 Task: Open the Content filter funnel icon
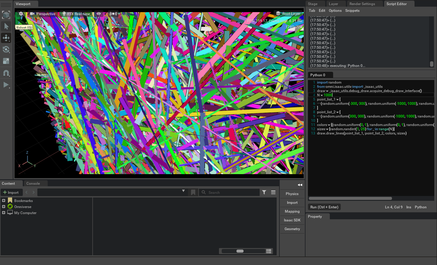click(x=264, y=192)
